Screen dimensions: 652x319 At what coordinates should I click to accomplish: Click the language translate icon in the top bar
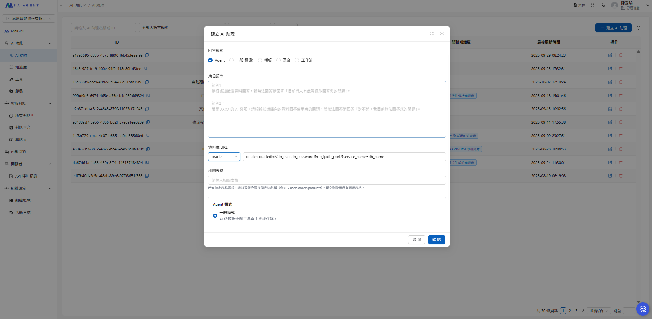click(x=603, y=5)
